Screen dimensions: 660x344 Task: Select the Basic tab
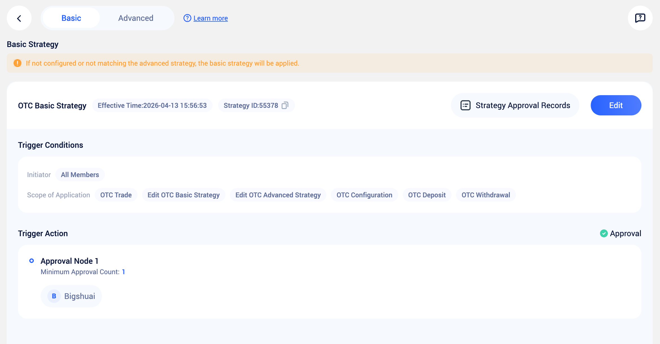(x=71, y=18)
